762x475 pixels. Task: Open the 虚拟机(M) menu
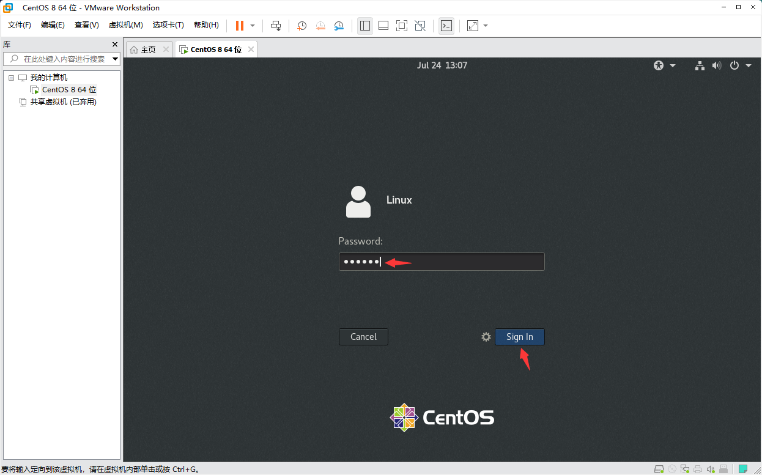click(125, 25)
